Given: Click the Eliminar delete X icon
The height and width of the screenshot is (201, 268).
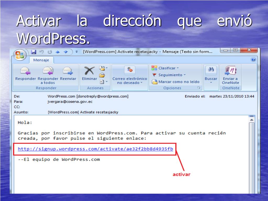Looking at the screenshot, I should [90, 71].
